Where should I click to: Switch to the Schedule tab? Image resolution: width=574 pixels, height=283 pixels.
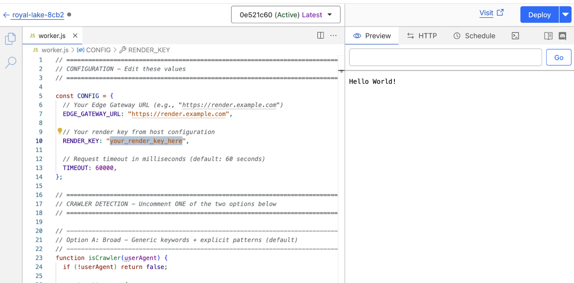click(474, 36)
